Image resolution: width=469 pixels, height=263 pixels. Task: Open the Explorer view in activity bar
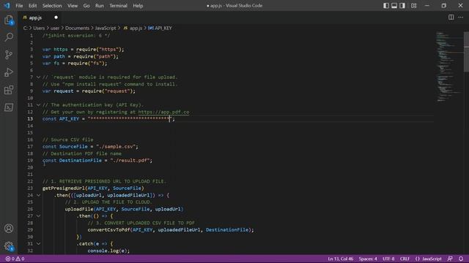coord(9,20)
